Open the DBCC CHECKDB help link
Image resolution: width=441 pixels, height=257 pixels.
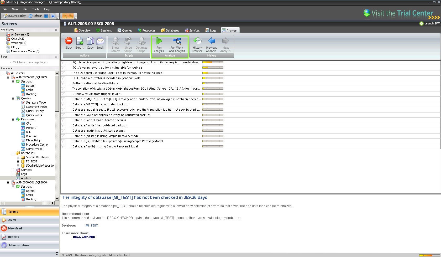coord(84,237)
